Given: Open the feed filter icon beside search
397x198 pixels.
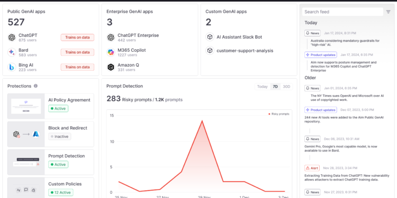Looking at the screenshot, I should (388, 12).
